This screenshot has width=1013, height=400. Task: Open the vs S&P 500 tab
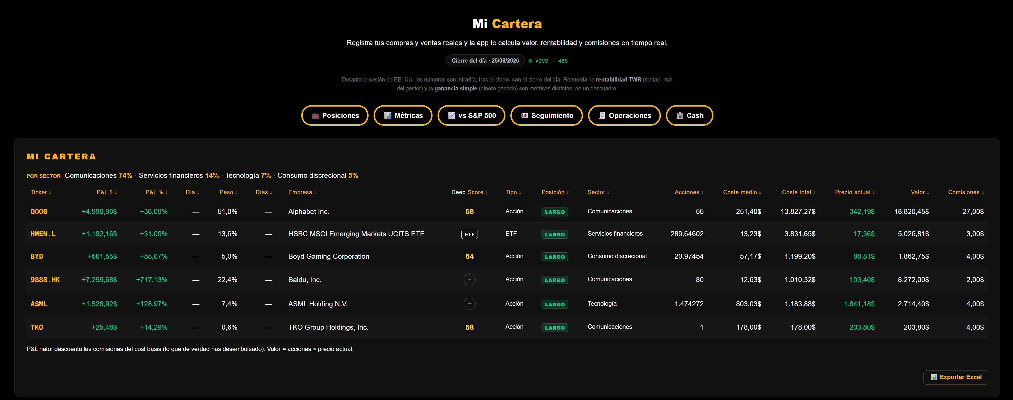click(471, 115)
